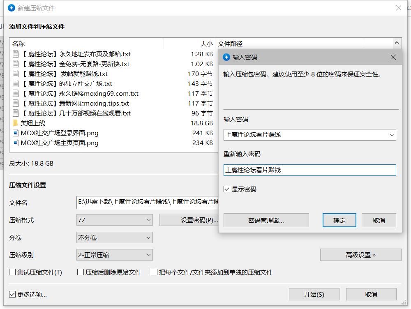Viewport: 411px width, 309px height.
Task: Select the 1.02 KB size cell
Action: 201,64
